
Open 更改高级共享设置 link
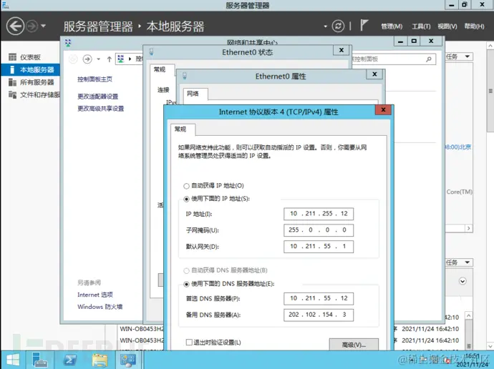(x=100, y=109)
